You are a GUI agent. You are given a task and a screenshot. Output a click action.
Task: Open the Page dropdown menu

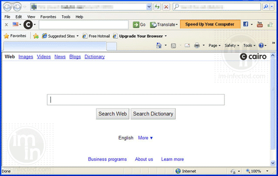coord(215,45)
